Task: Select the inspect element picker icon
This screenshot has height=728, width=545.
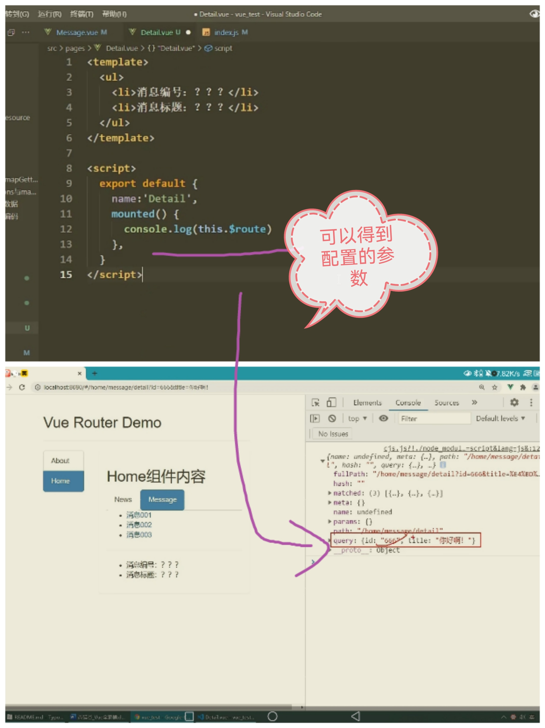Action: pyautogui.click(x=315, y=402)
